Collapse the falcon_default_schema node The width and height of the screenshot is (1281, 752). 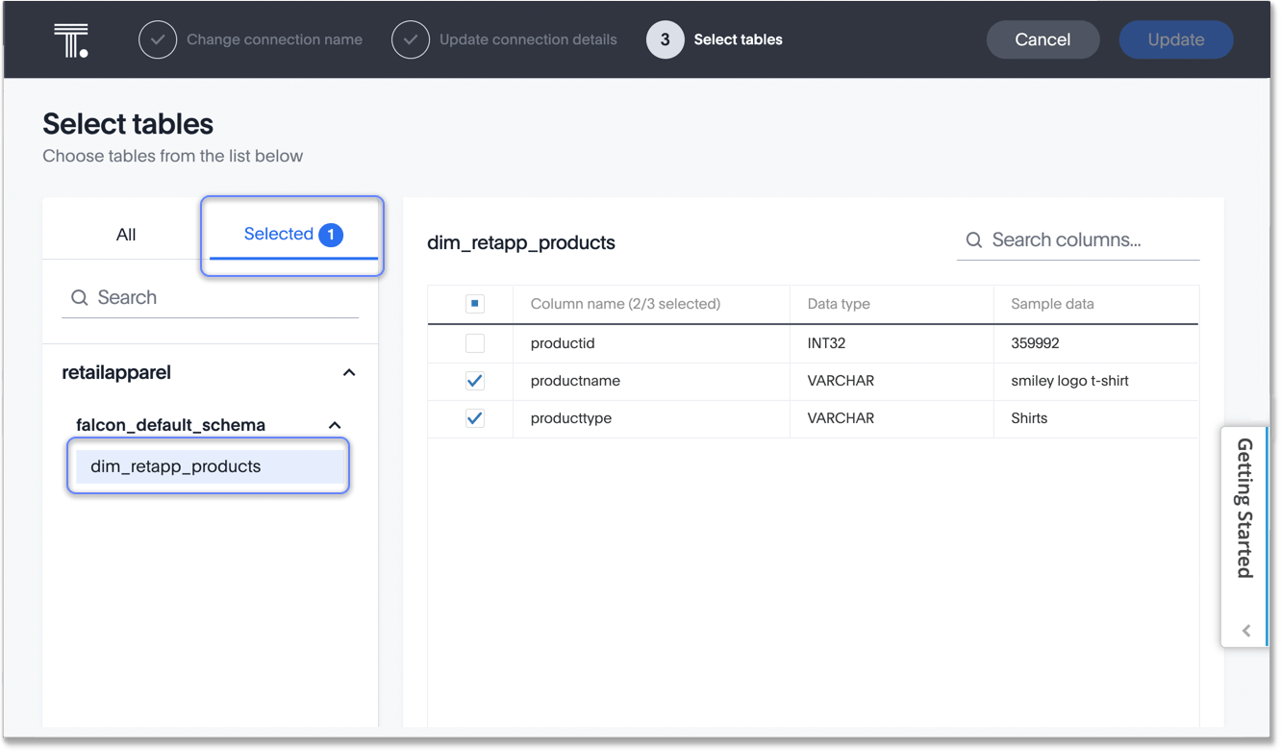coord(335,425)
